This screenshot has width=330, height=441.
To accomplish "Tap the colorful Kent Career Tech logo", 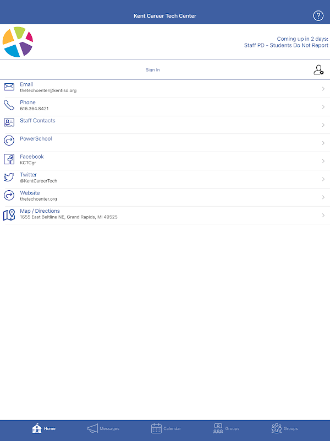I will (x=18, y=42).
